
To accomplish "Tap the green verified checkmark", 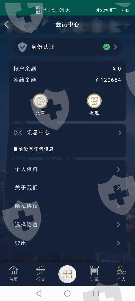I will 107,47.
